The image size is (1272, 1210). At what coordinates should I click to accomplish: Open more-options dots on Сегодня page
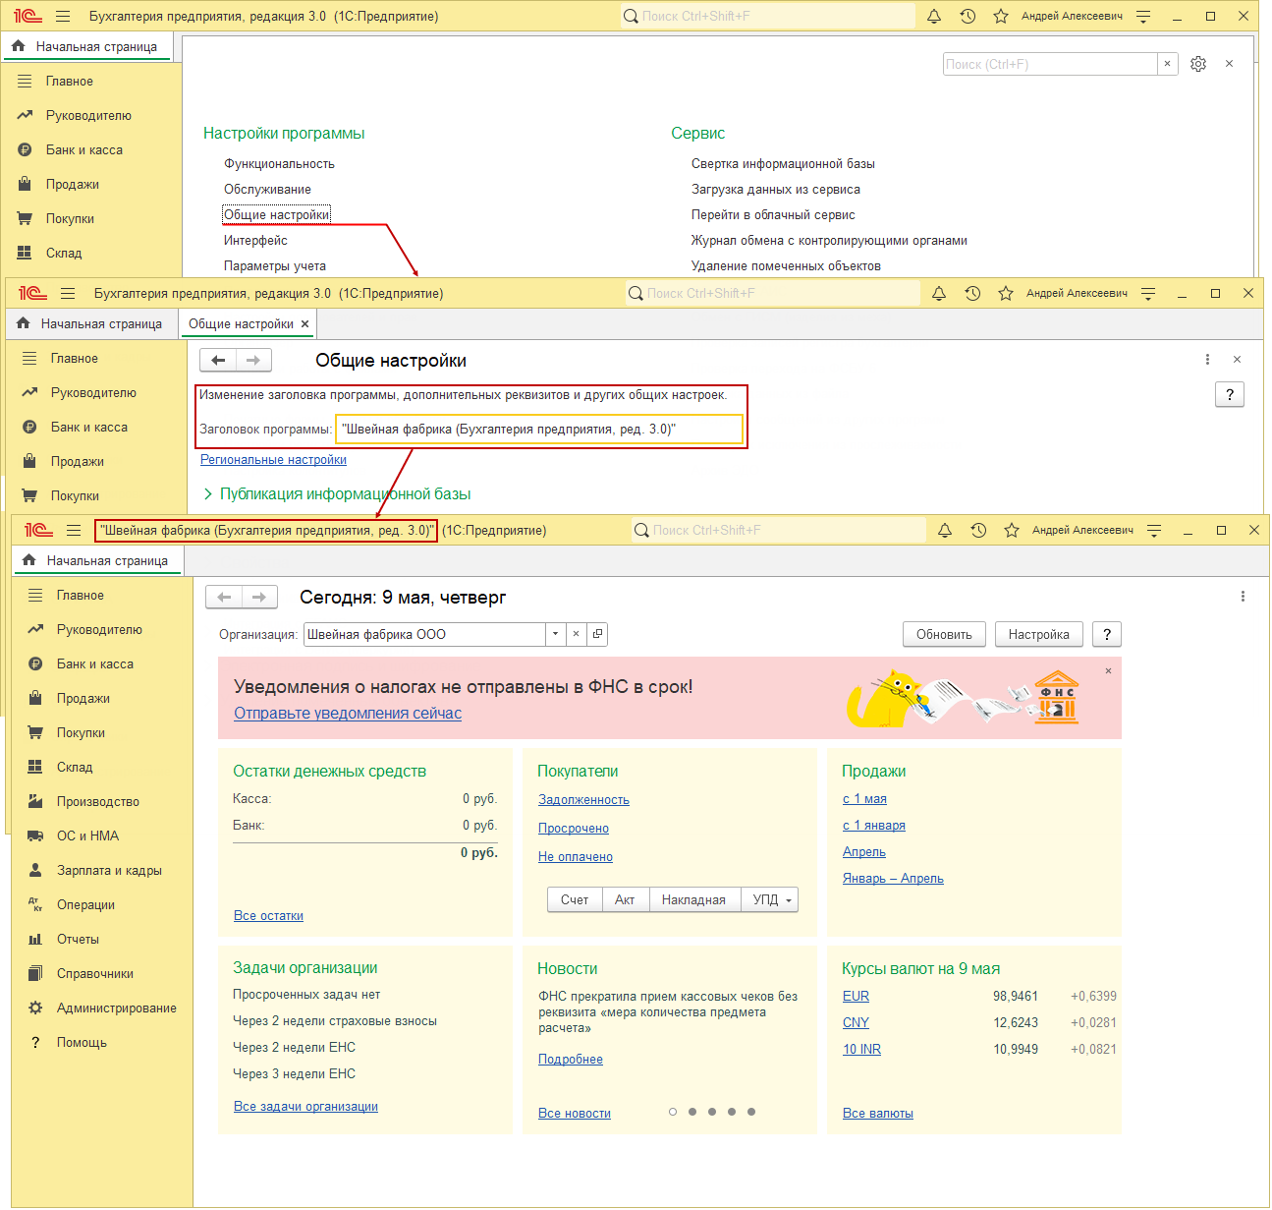pos(1243,597)
